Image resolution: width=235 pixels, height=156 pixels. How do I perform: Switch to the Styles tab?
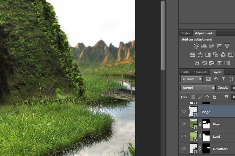point(185,33)
